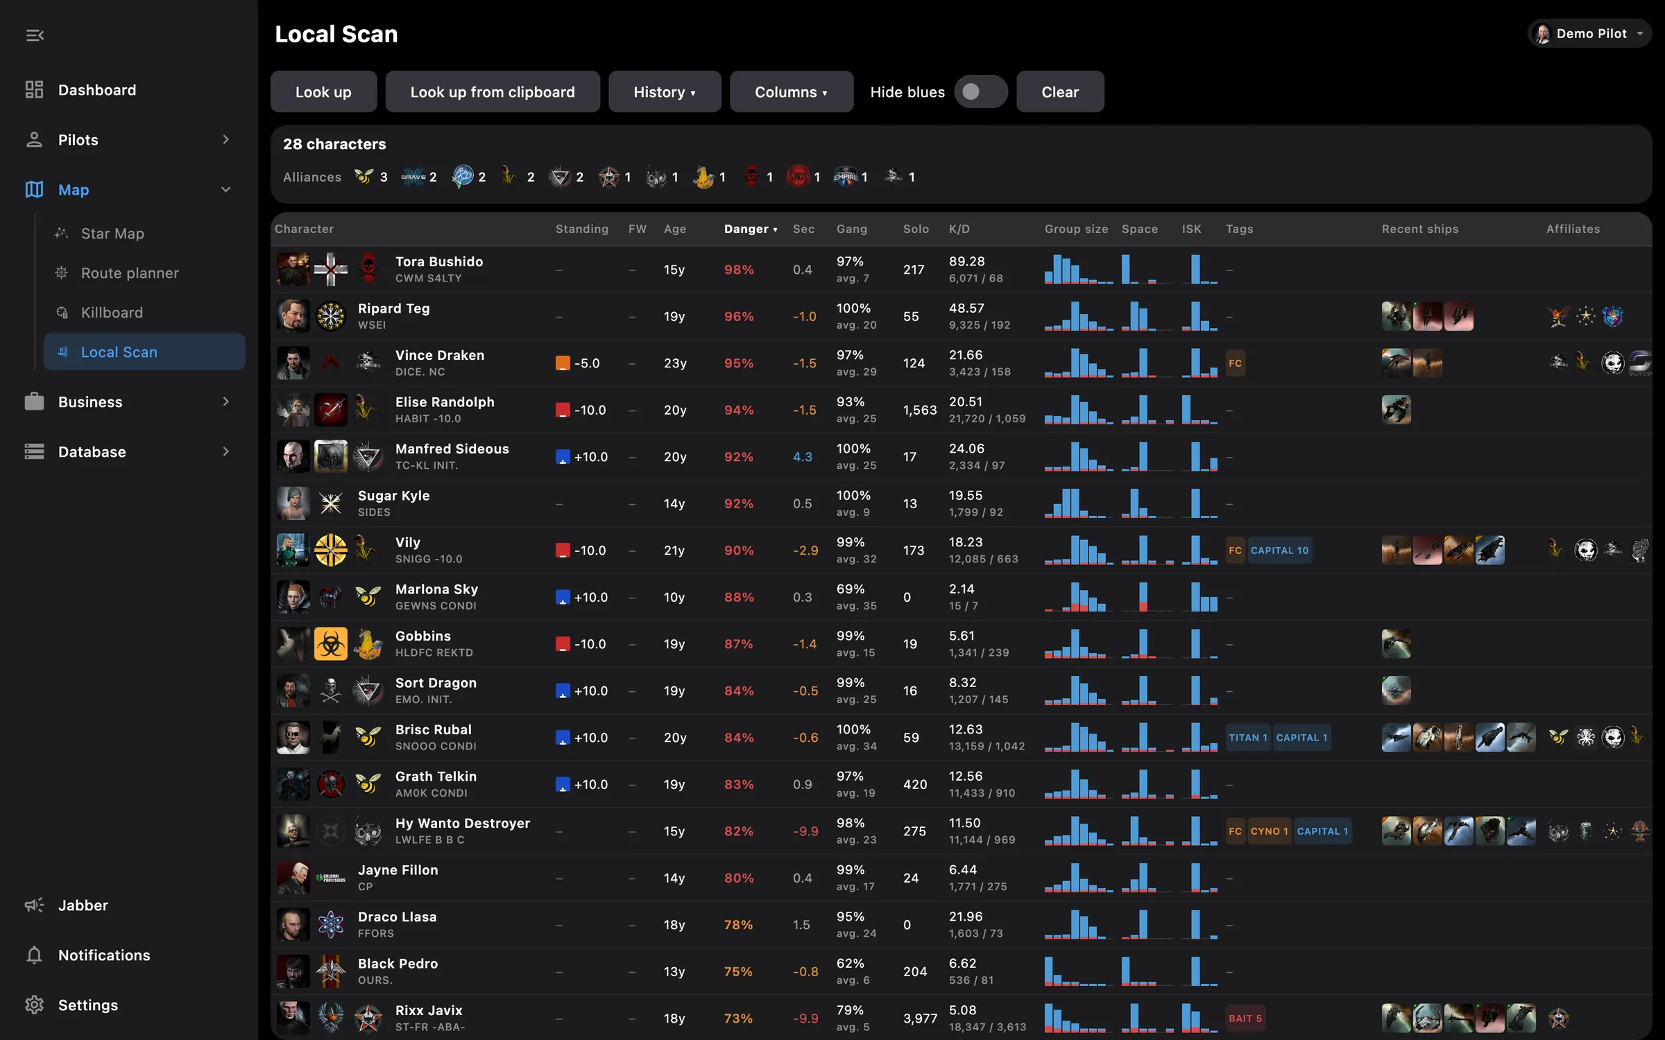Toggle the Hide blues switch
The height and width of the screenshot is (1040, 1665).
(x=980, y=92)
